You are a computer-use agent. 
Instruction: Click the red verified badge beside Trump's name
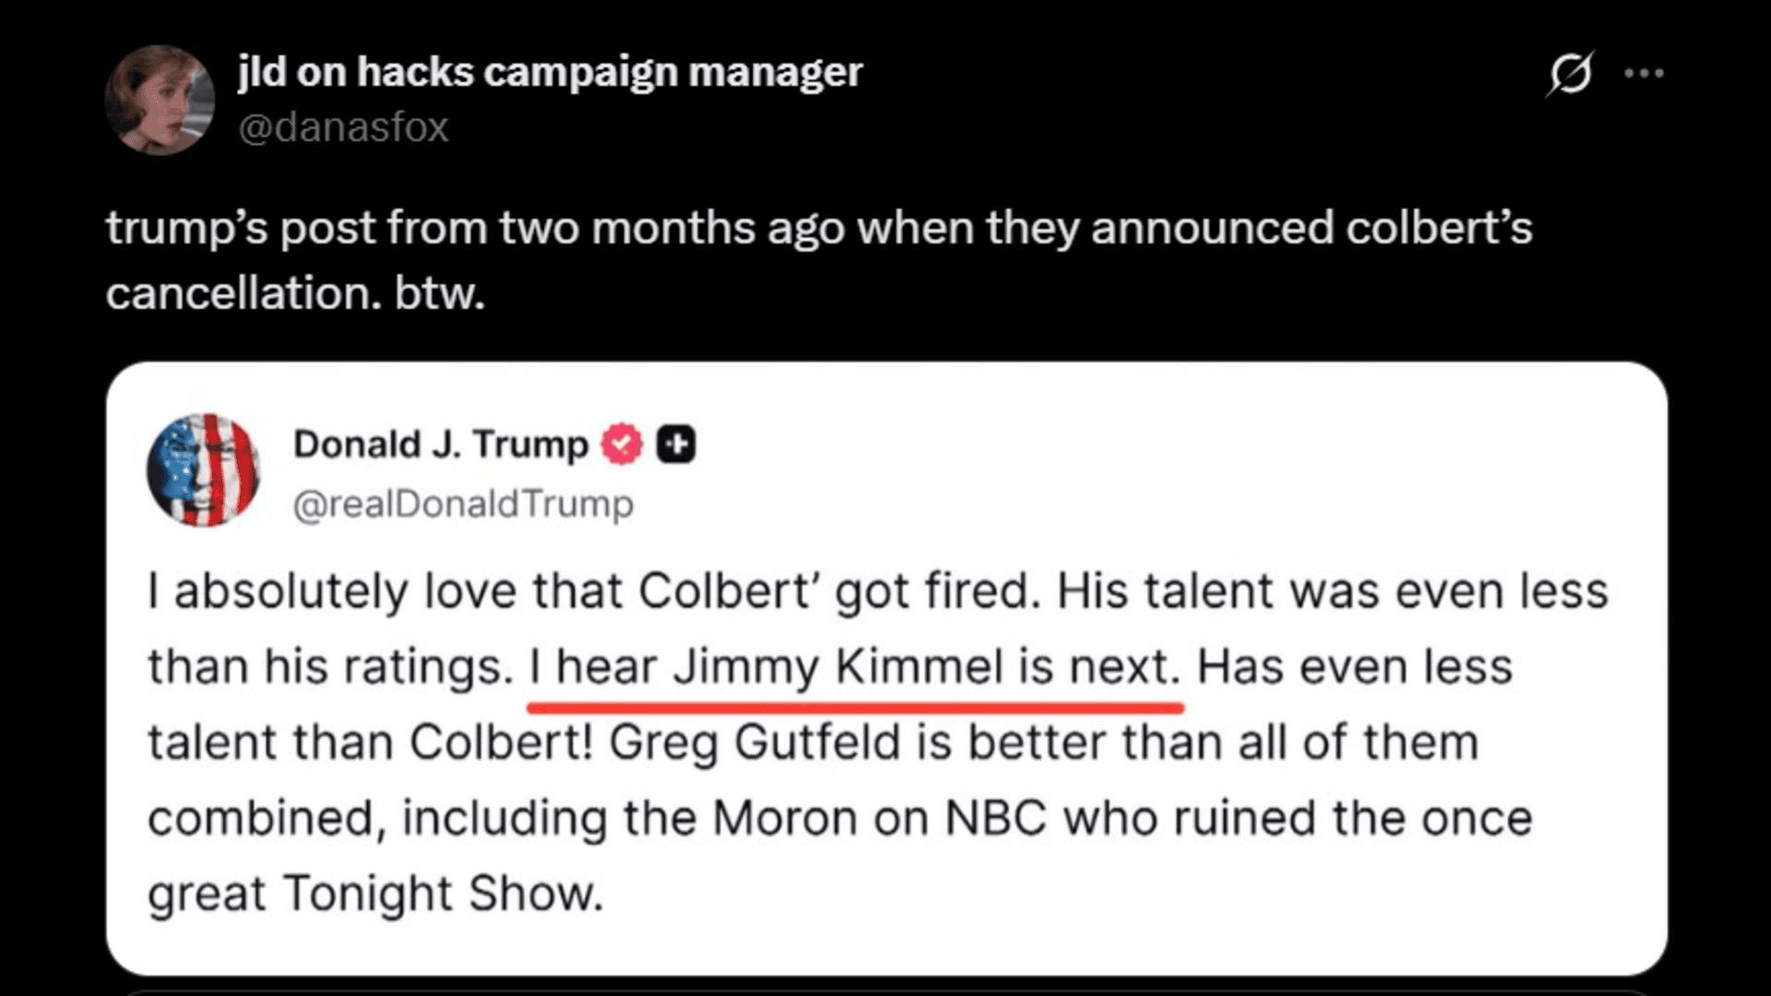coord(621,444)
